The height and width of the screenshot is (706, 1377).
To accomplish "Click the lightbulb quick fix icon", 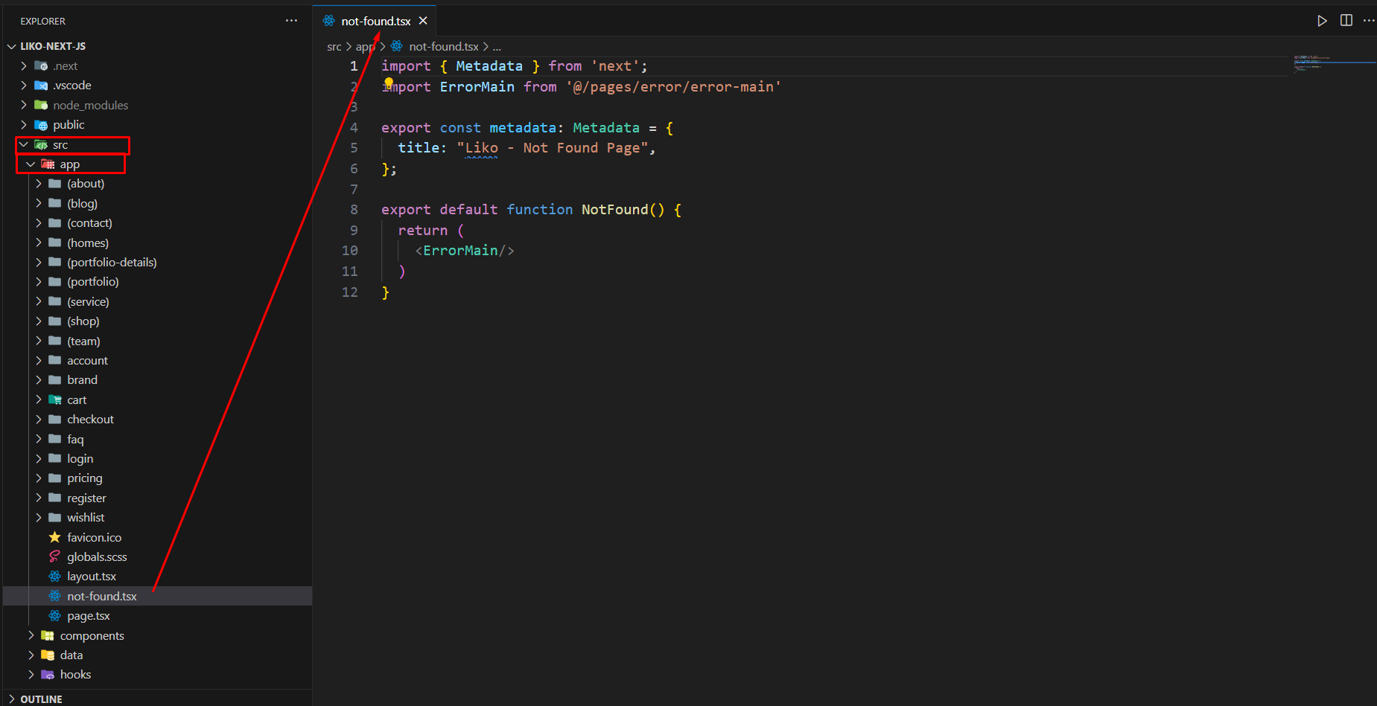I will 389,83.
